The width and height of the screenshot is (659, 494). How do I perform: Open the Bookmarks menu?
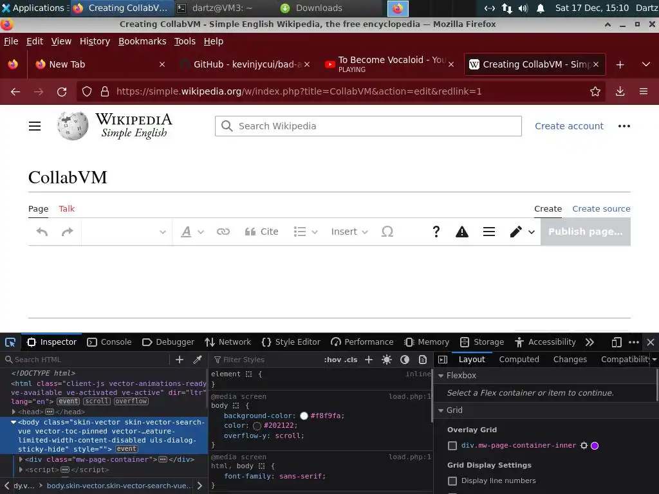[x=142, y=41]
